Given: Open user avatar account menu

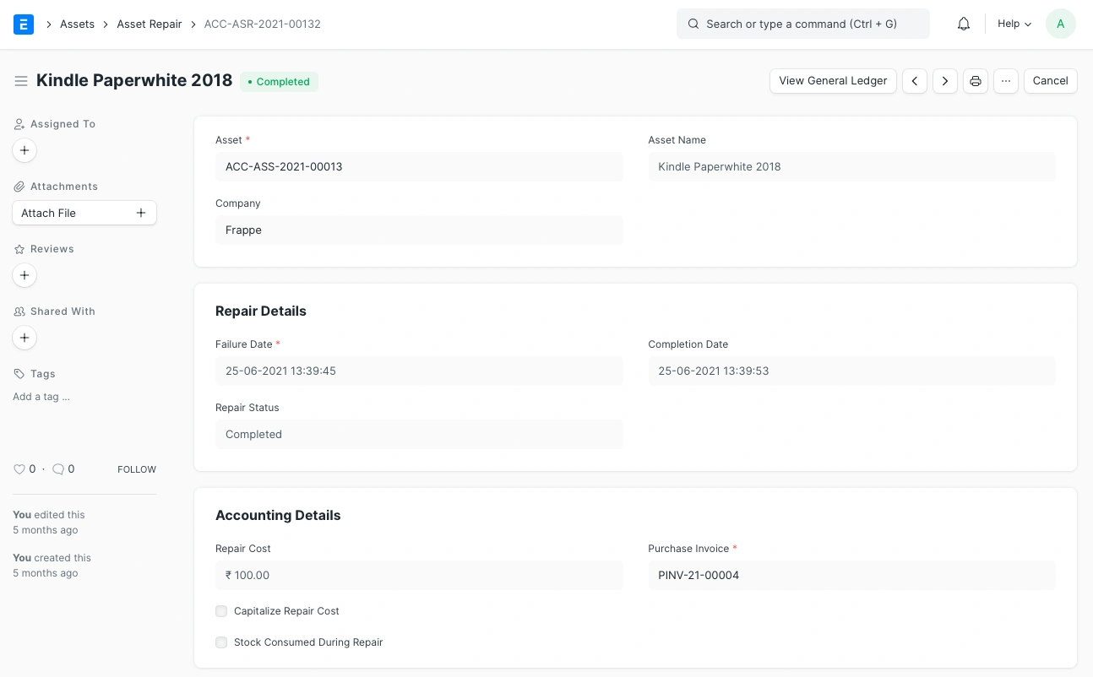Looking at the screenshot, I should point(1060,24).
